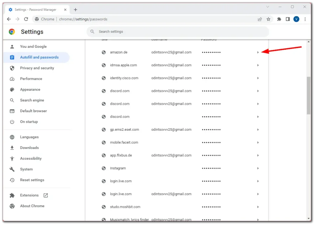Viewport: 316px width, 226px height.
Task: Click the address bar URL chrome://settings/passwords
Action: click(x=83, y=19)
